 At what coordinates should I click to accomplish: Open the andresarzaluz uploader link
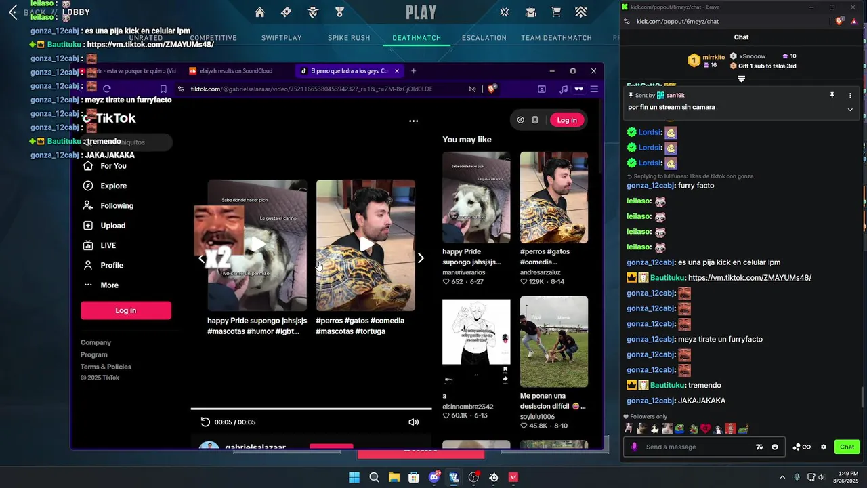point(541,272)
